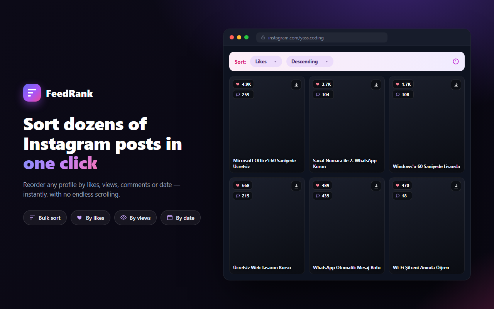Click the 489 likes badge
This screenshot has height=309, width=494.
pyautogui.click(x=322, y=185)
